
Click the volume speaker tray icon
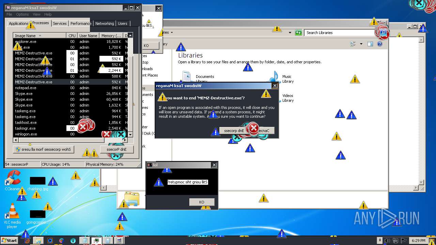tap(388, 241)
